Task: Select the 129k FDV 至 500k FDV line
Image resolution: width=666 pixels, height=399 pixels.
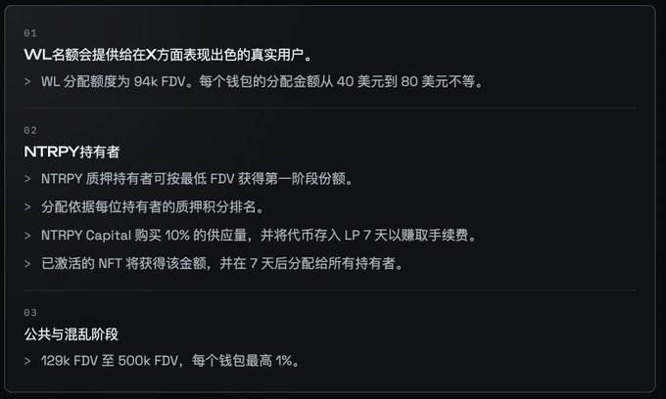Action: tap(170, 361)
